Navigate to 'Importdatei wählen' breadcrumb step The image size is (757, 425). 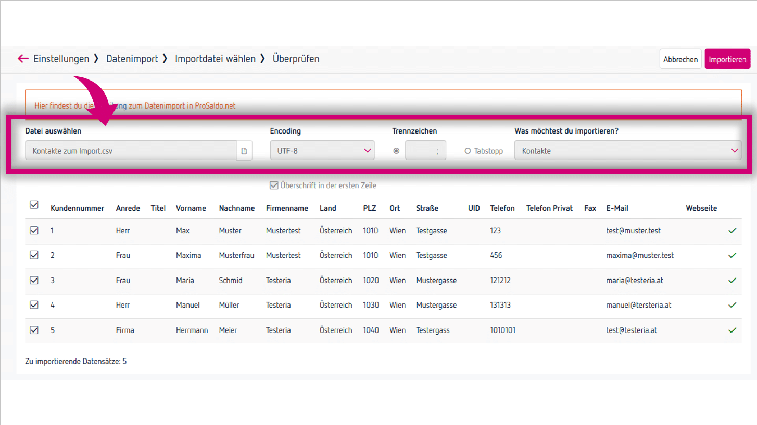pos(215,59)
